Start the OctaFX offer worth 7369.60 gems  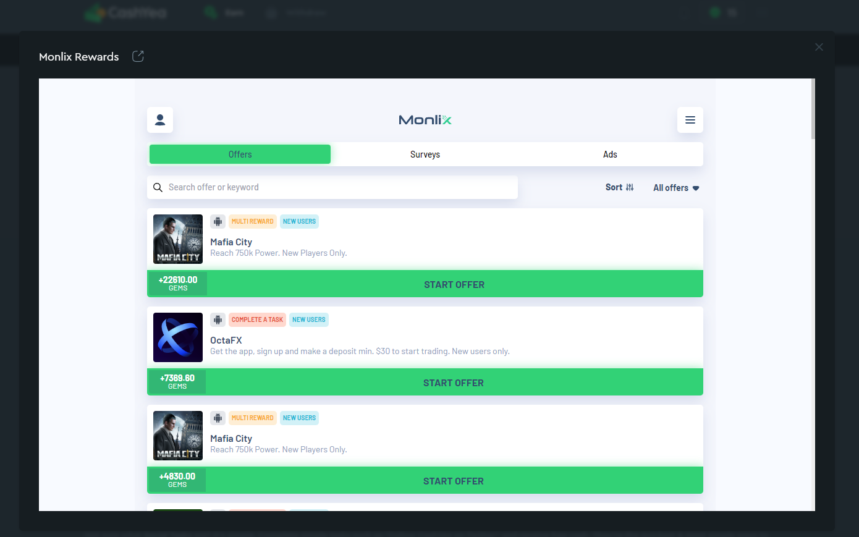click(x=454, y=383)
